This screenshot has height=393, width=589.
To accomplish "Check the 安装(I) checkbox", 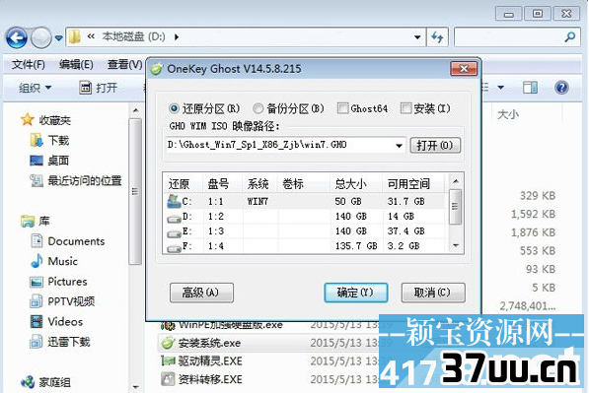I will [406, 108].
